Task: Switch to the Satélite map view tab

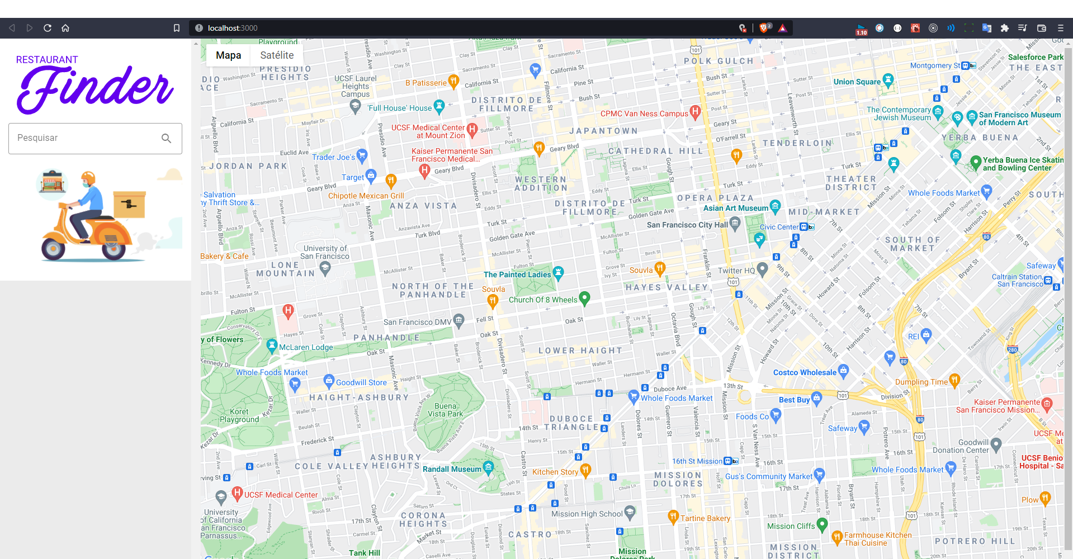Action: point(277,55)
